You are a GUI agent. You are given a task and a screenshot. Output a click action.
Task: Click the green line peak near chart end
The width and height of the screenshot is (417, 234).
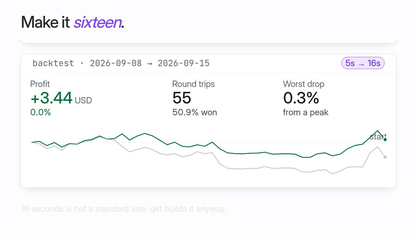coord(378,131)
